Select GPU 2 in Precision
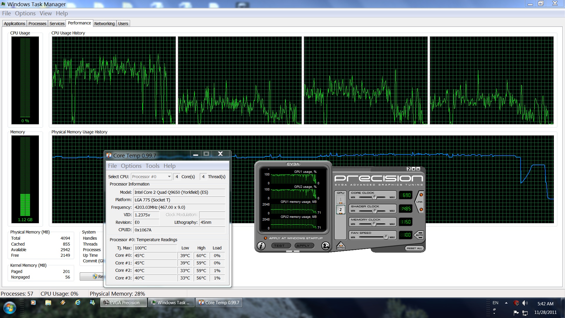The image size is (565, 318). [340, 210]
